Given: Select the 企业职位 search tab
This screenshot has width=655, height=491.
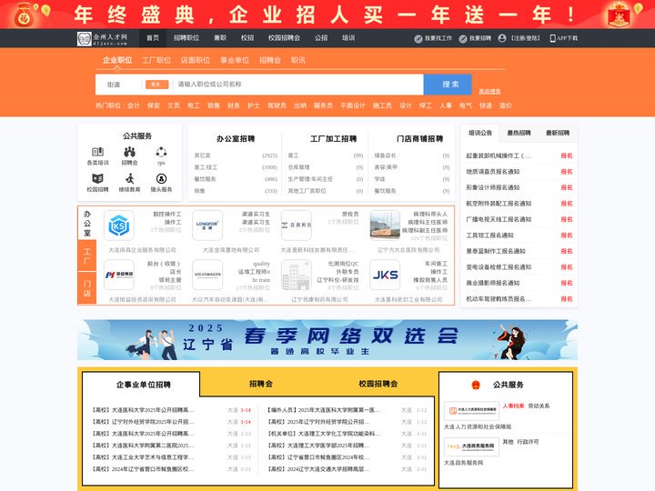Looking at the screenshot, I should click(x=117, y=60).
